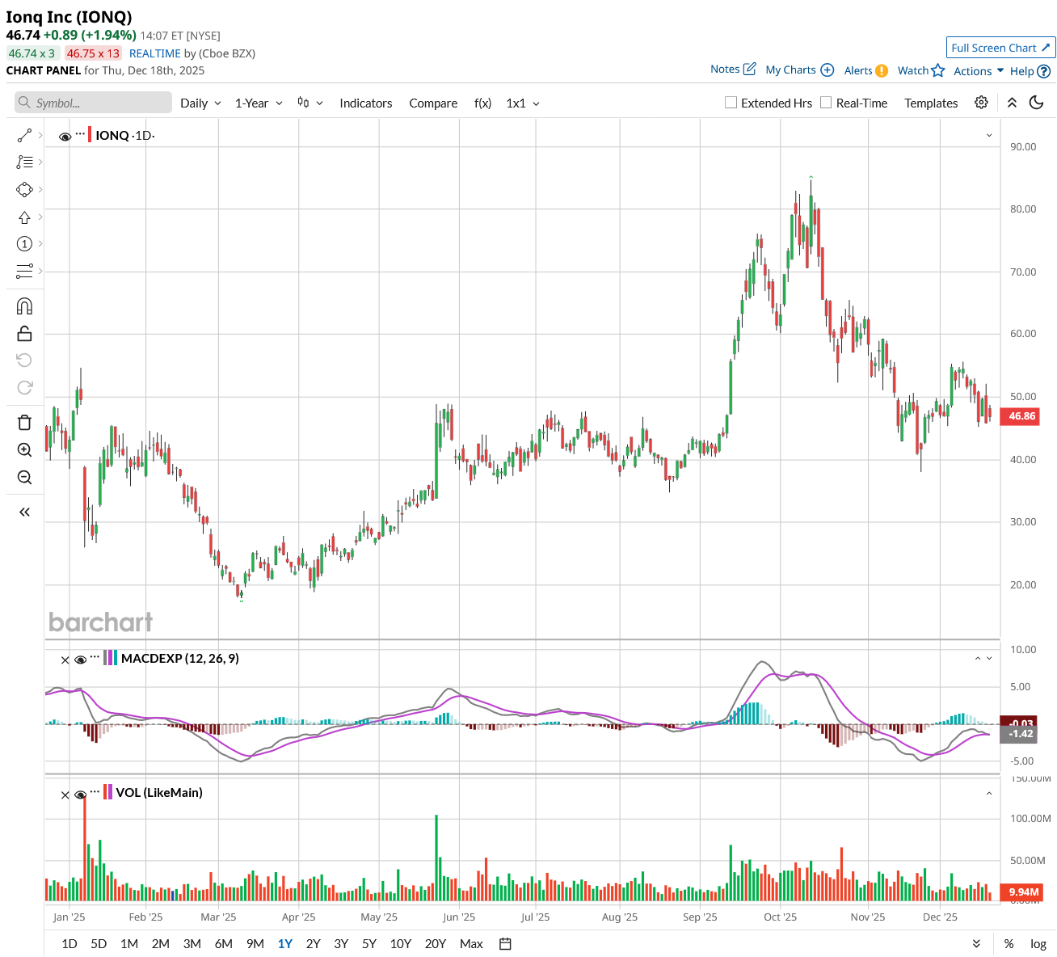The height and width of the screenshot is (957, 1057).
Task: Open the Fibonacci levels drawing tool
Action: coord(24,162)
